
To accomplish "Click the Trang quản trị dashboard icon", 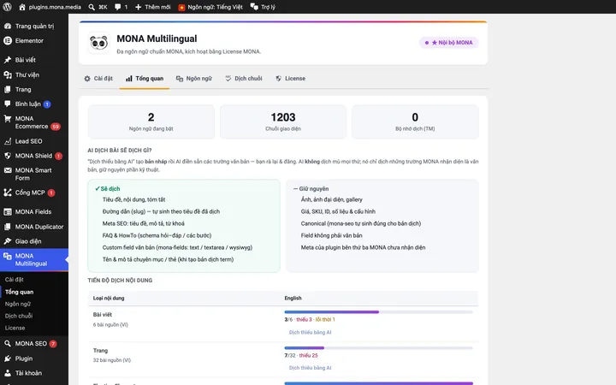I will point(8,26).
